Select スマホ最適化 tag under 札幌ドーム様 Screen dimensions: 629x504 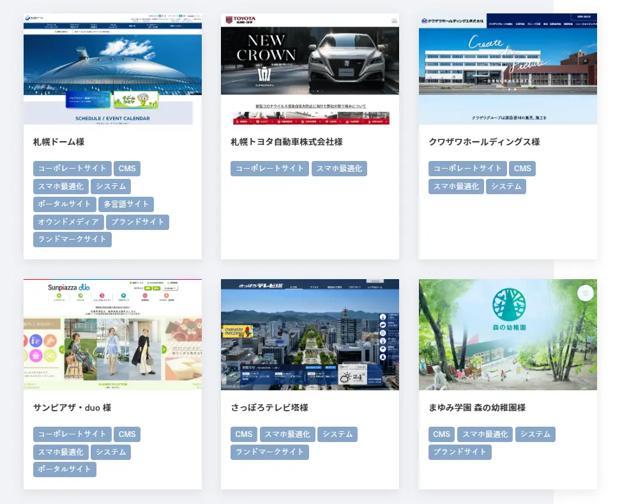pos(61,186)
